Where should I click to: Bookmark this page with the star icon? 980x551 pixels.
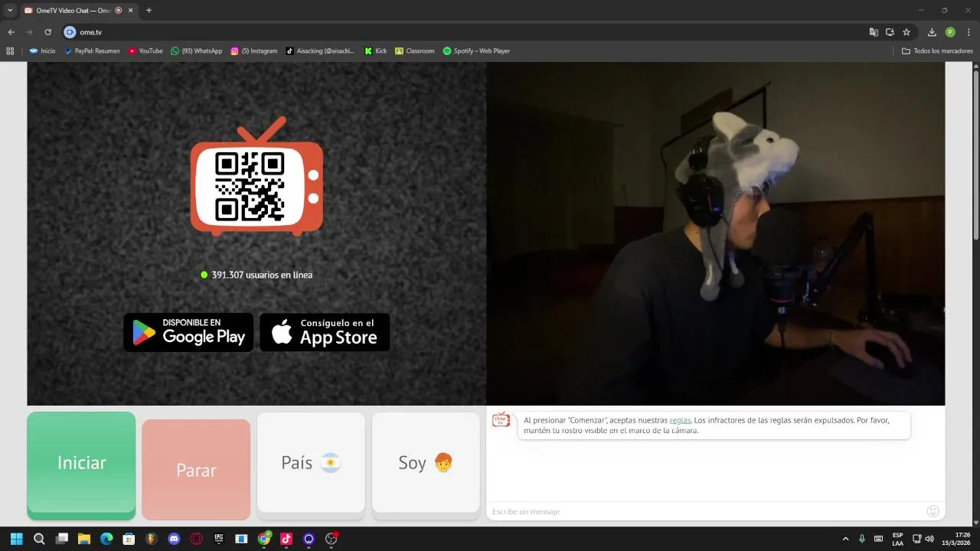[906, 32]
